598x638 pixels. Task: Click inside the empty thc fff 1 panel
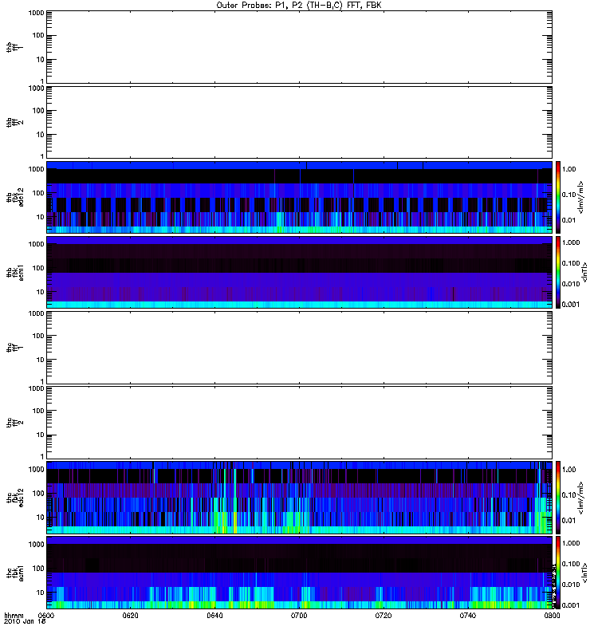tap(299, 348)
